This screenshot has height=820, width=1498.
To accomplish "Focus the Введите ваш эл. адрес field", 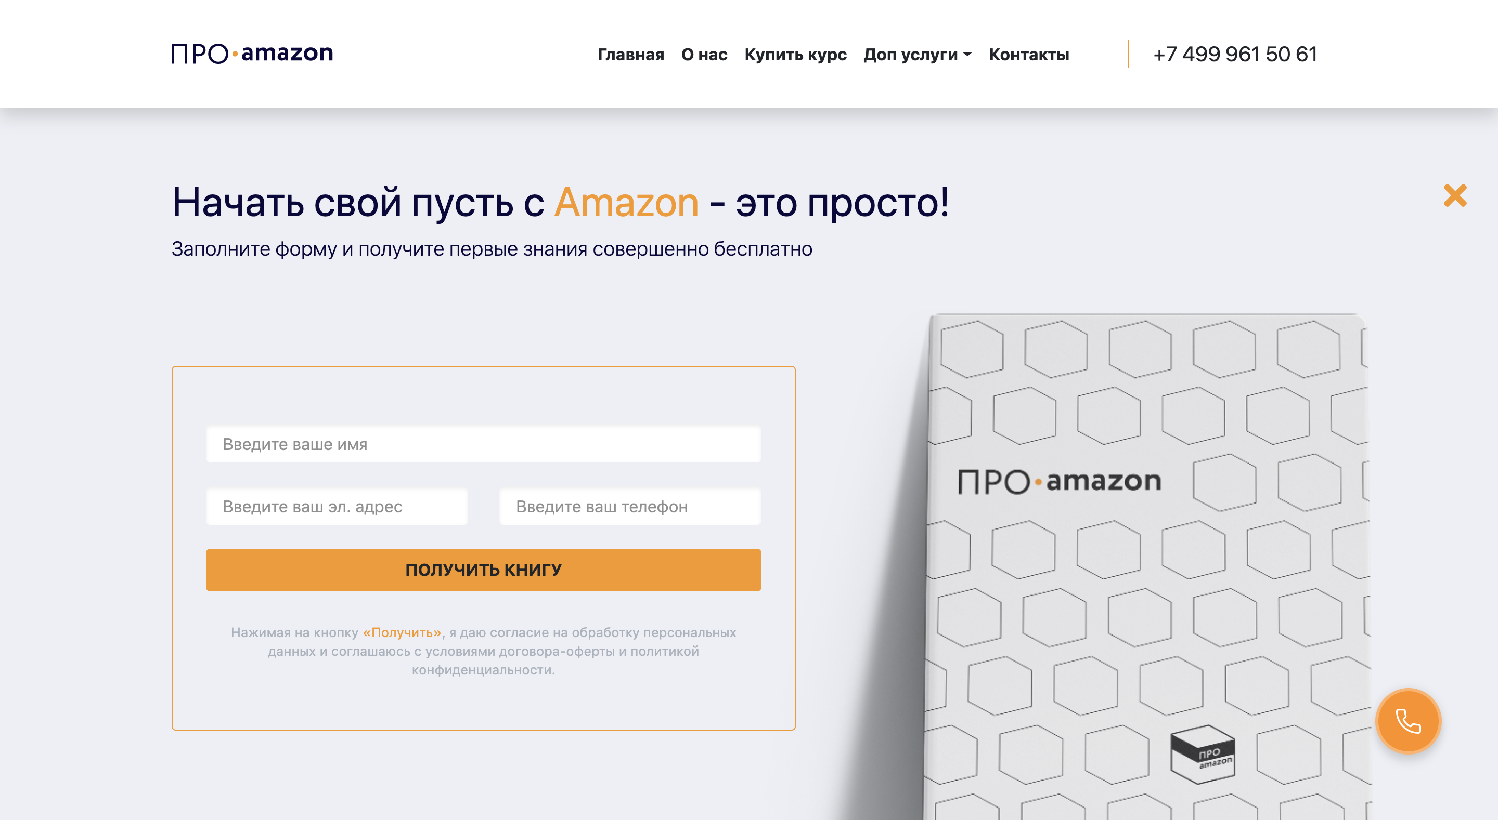I will (x=337, y=506).
